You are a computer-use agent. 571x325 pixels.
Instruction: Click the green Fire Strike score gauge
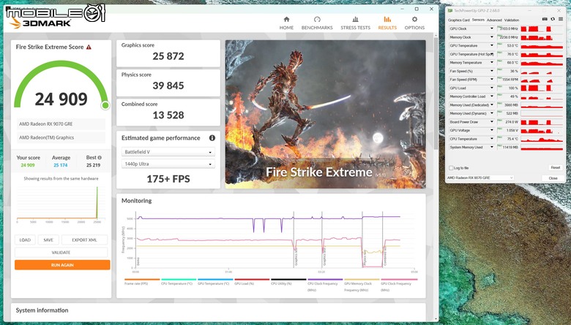(61, 84)
